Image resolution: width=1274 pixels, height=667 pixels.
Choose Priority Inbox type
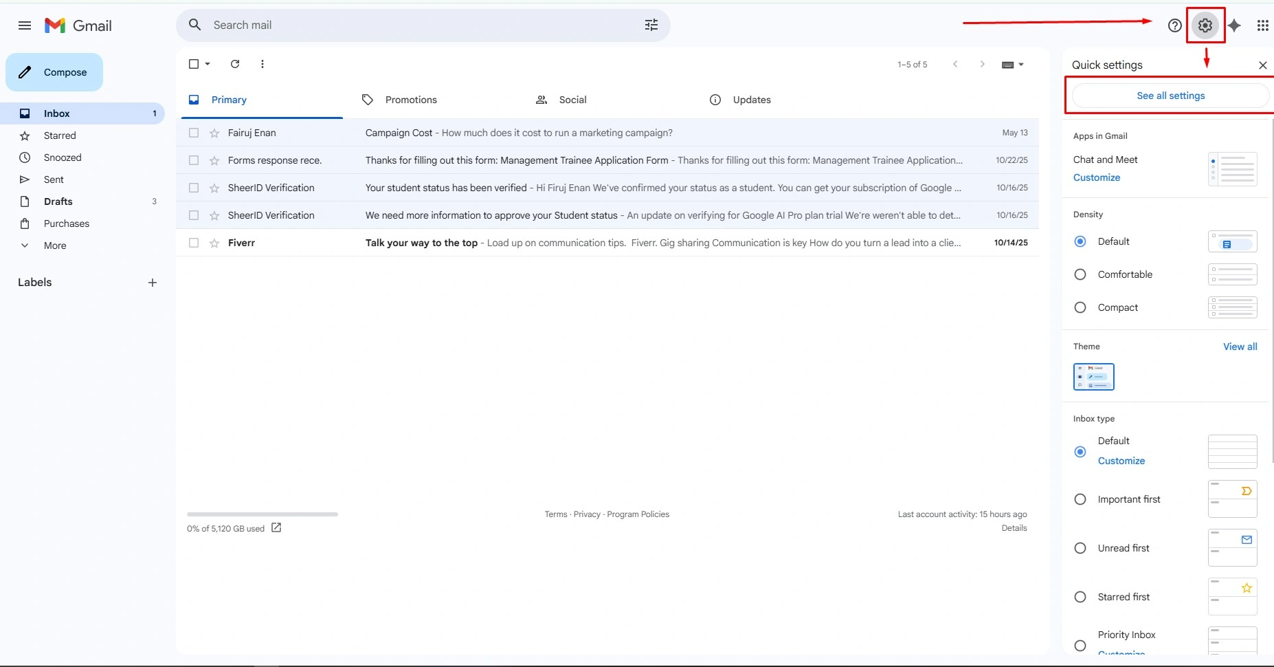[x=1080, y=646]
